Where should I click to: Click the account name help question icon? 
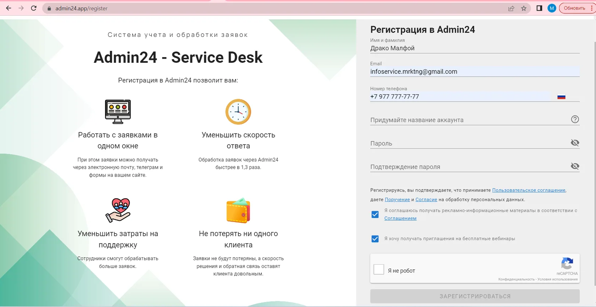point(575,119)
